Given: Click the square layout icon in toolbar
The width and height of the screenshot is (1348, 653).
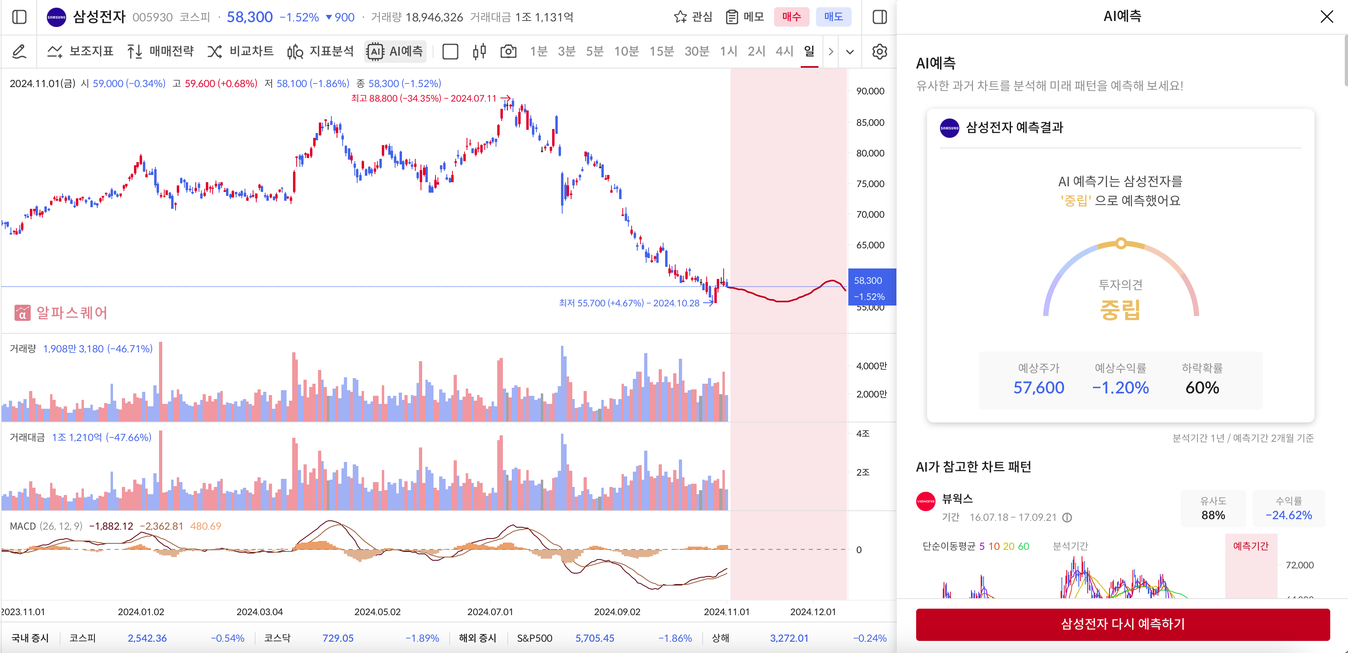Looking at the screenshot, I should 450,51.
